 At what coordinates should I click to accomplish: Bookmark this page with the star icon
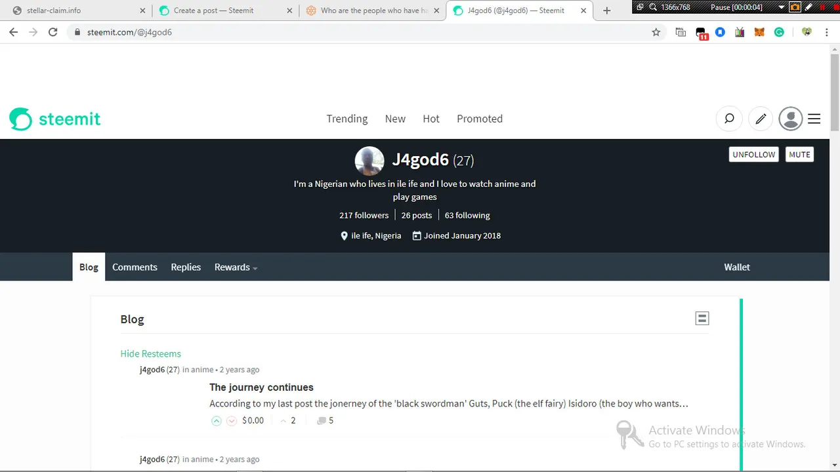pos(656,32)
